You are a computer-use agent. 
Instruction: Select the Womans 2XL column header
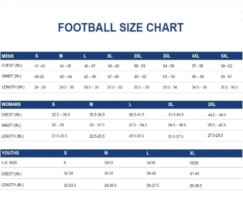(212, 105)
